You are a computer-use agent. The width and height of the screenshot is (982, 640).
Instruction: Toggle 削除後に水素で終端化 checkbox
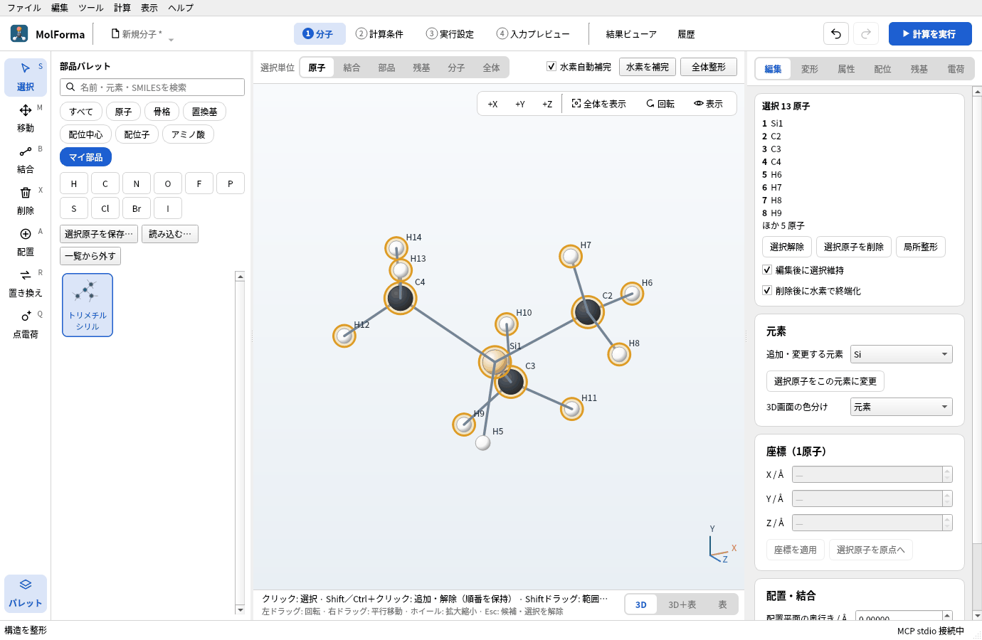tap(767, 291)
